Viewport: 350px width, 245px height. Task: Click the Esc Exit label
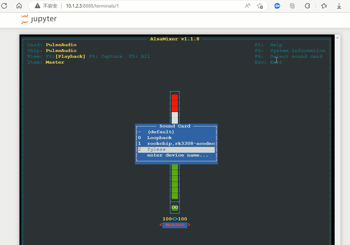[268, 62]
